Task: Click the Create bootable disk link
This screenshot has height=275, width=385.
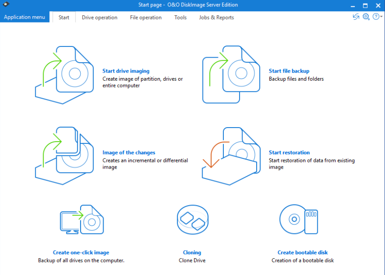Action: (303, 252)
